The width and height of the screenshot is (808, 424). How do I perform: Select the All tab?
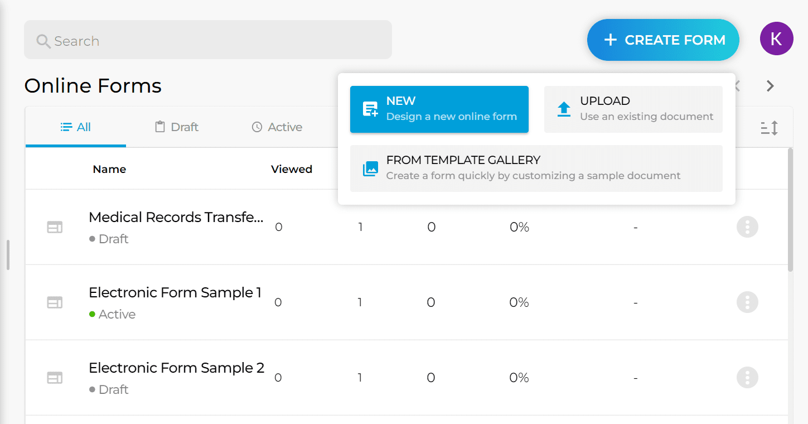(x=75, y=127)
